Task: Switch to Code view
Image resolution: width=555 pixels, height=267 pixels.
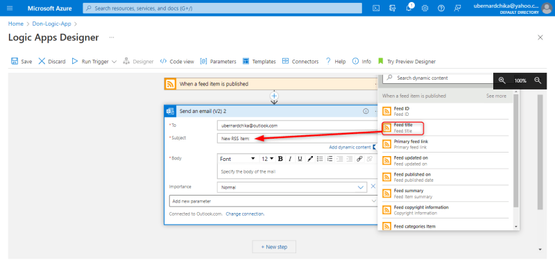Action: (x=177, y=61)
